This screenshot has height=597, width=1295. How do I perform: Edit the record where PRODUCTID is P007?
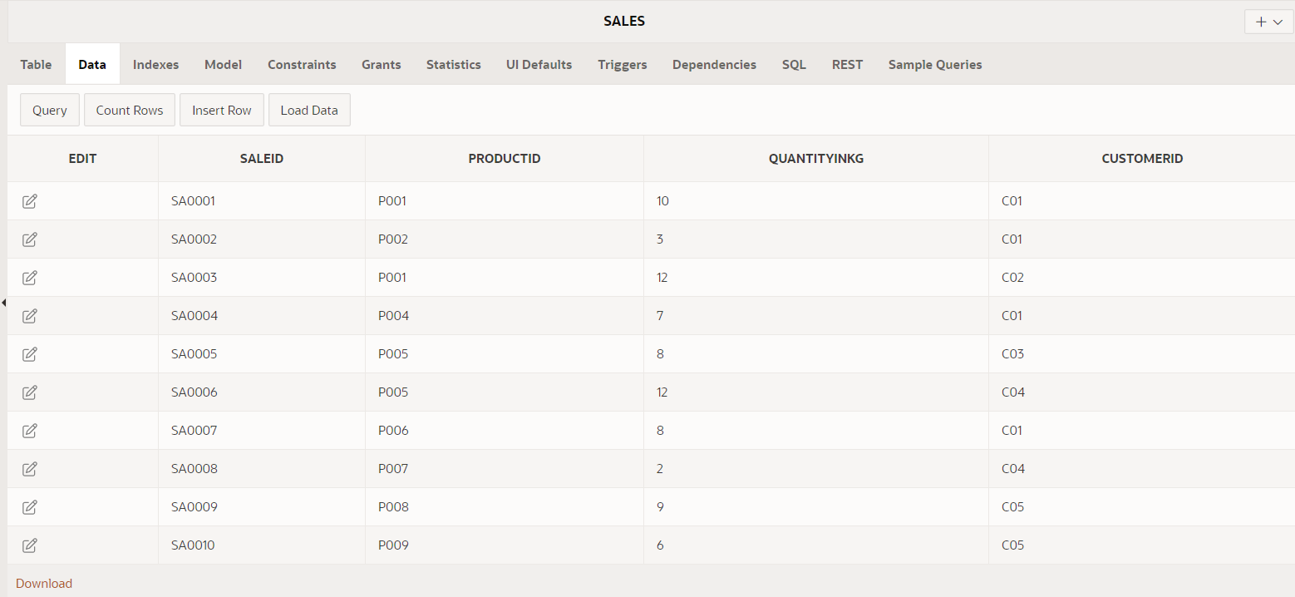[x=30, y=468]
